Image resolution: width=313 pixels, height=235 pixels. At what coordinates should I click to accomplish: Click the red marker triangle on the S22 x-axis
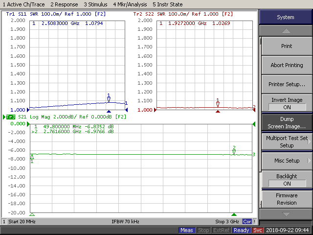click(x=218, y=111)
